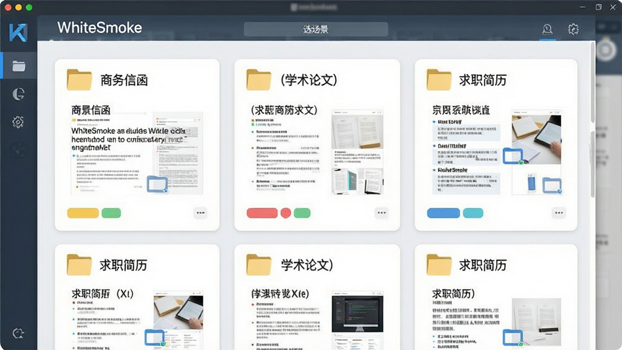
Task: Open the 求职简历 title above 求职简历 (XI)
Action: (123, 265)
